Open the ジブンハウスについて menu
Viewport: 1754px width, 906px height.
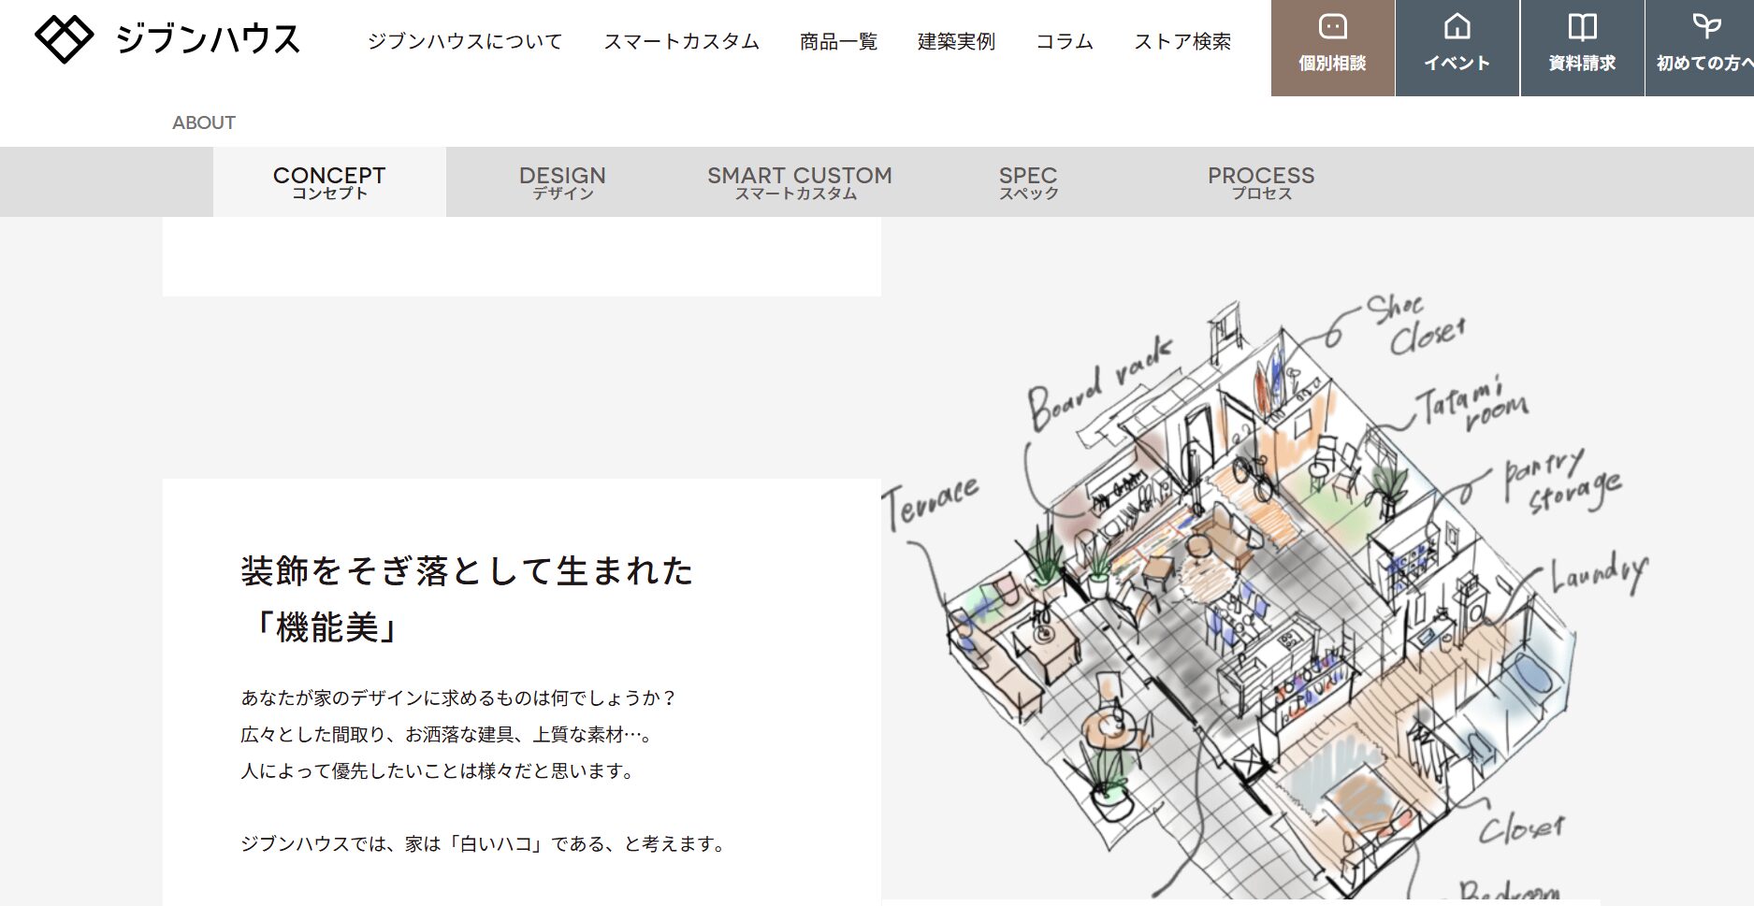[465, 42]
